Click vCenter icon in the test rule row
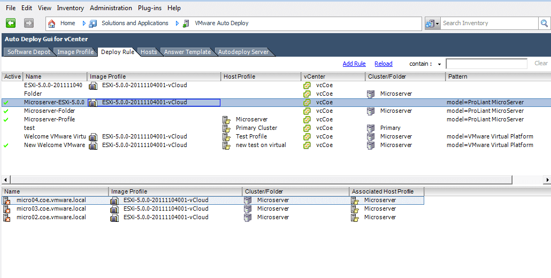 (x=307, y=128)
